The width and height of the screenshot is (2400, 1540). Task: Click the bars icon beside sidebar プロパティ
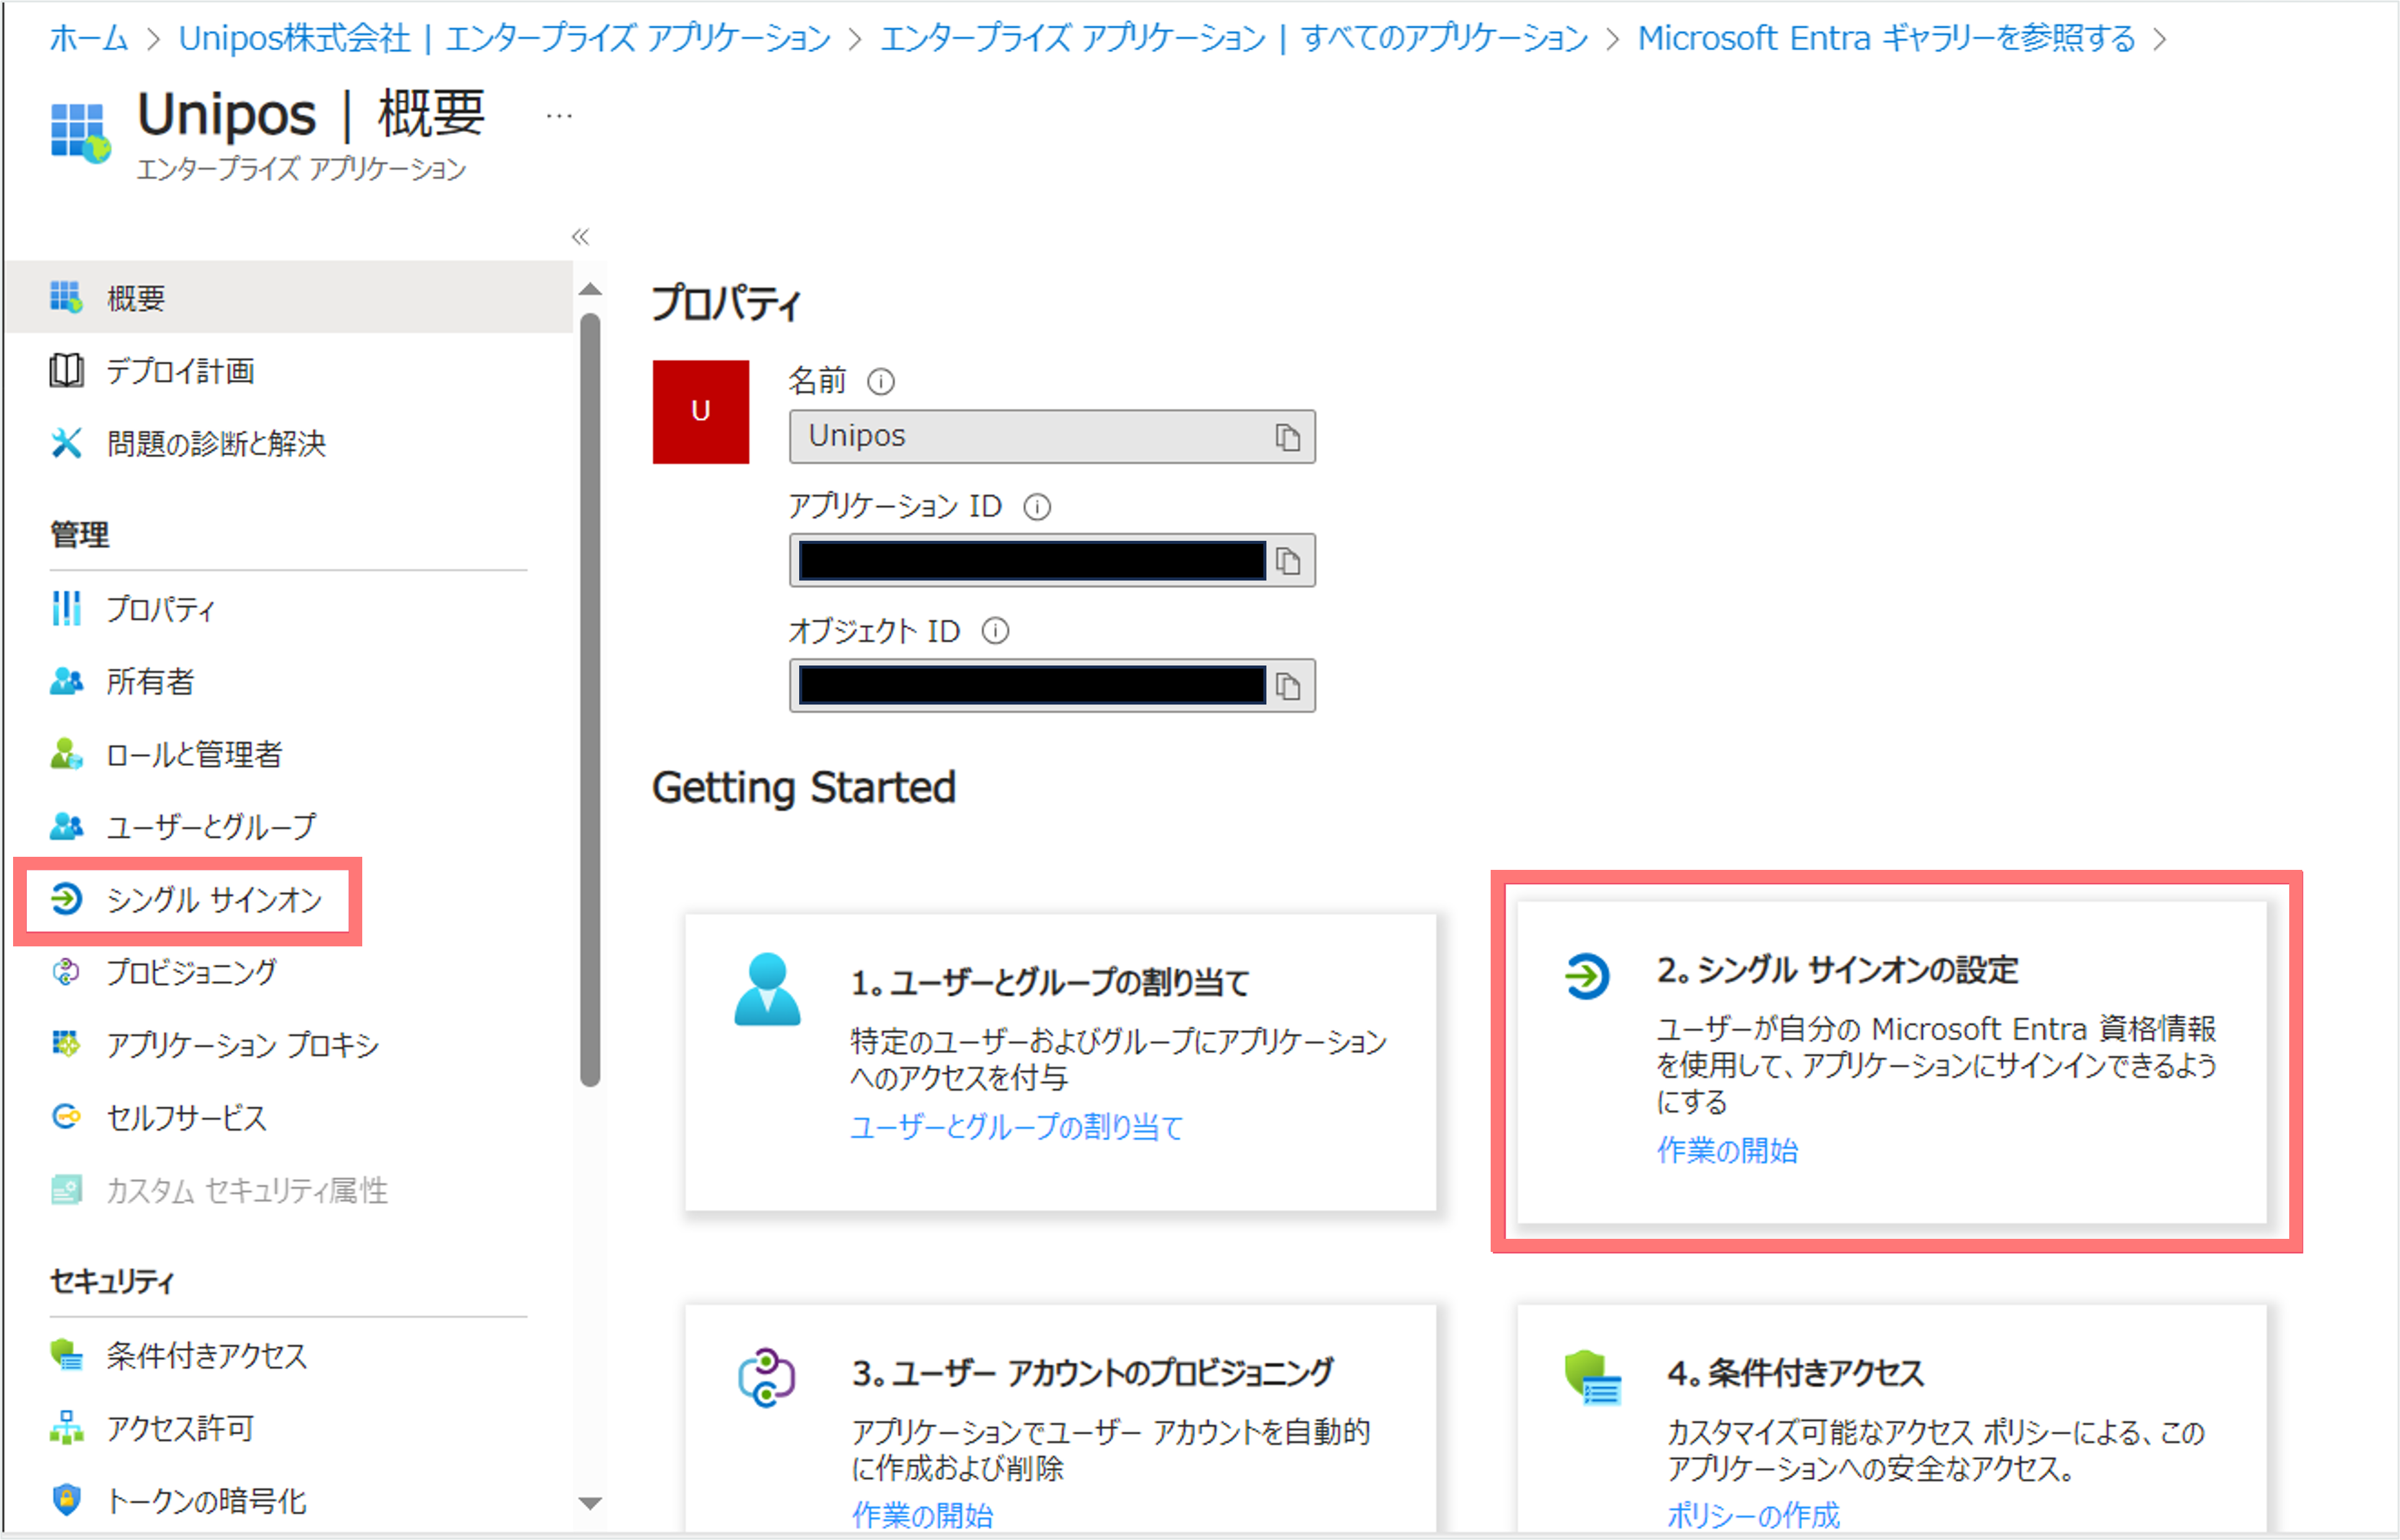(66, 608)
